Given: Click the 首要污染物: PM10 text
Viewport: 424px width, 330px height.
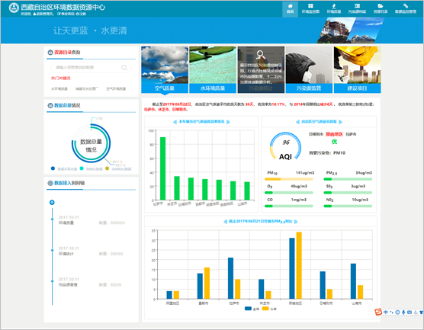Looking at the screenshot, I should (x=327, y=152).
